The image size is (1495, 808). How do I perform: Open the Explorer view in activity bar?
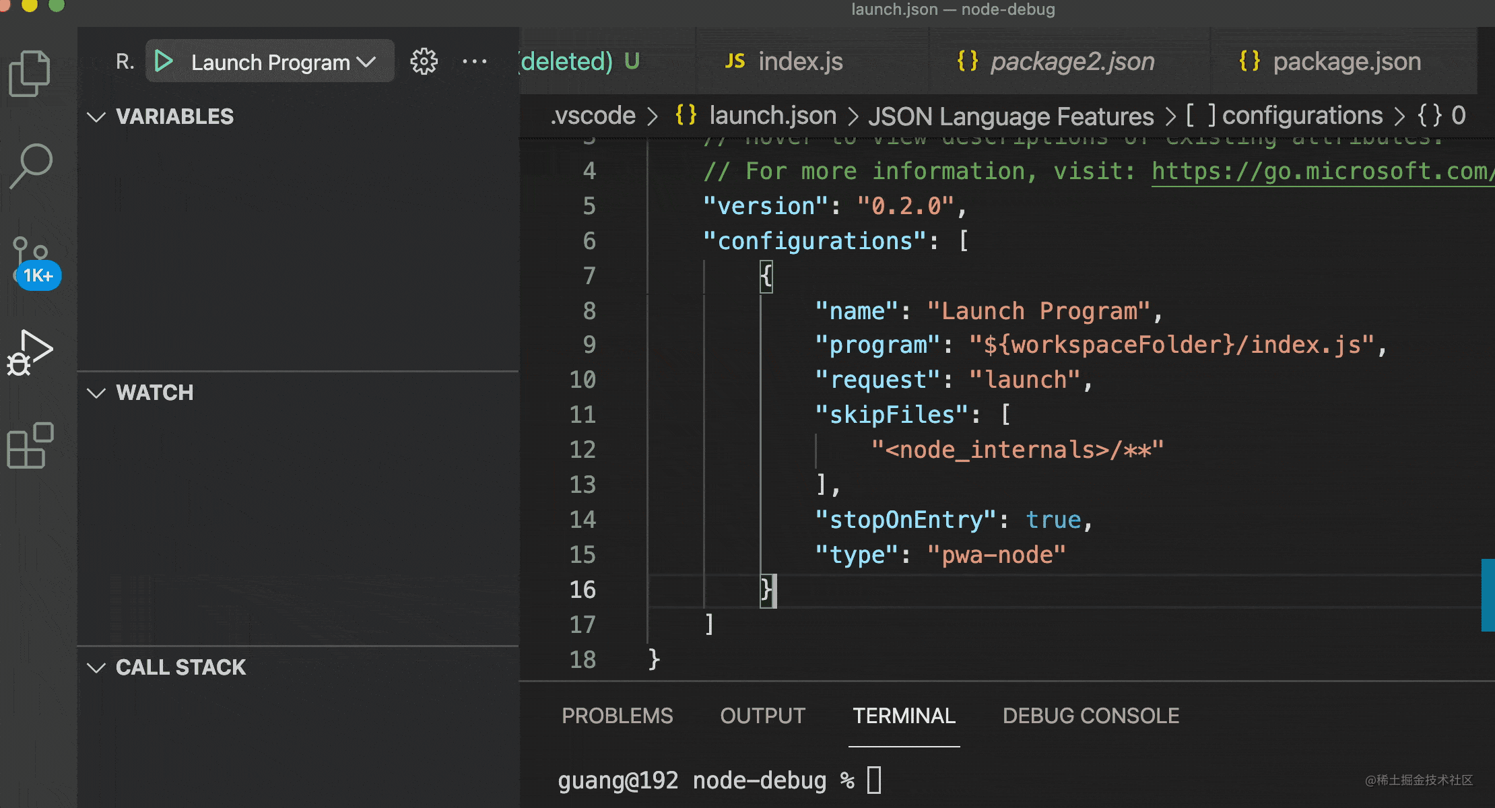pos(30,73)
